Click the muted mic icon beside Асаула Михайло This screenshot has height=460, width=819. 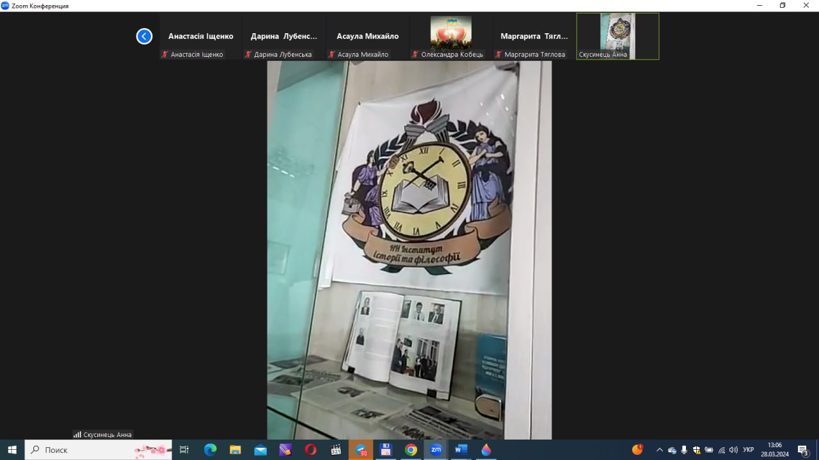point(331,54)
